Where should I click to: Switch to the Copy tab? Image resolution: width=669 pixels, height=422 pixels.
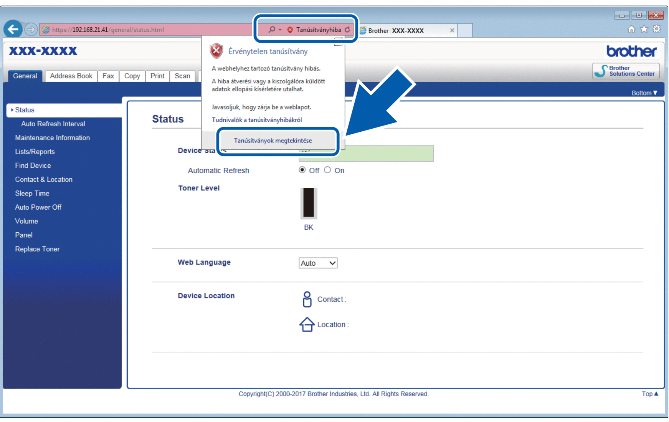tap(132, 76)
